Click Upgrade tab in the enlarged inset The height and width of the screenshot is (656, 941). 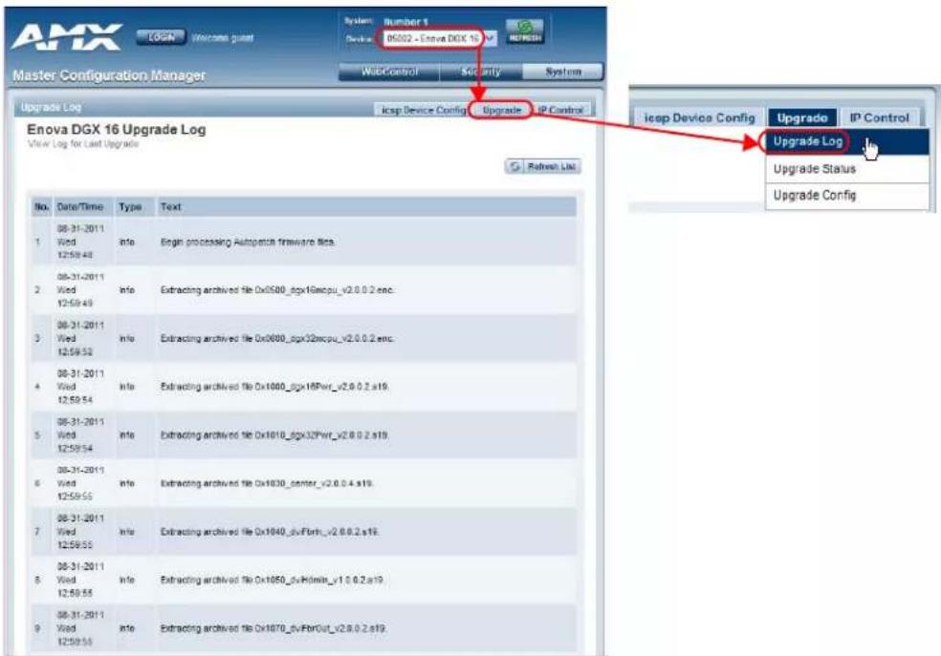click(801, 118)
